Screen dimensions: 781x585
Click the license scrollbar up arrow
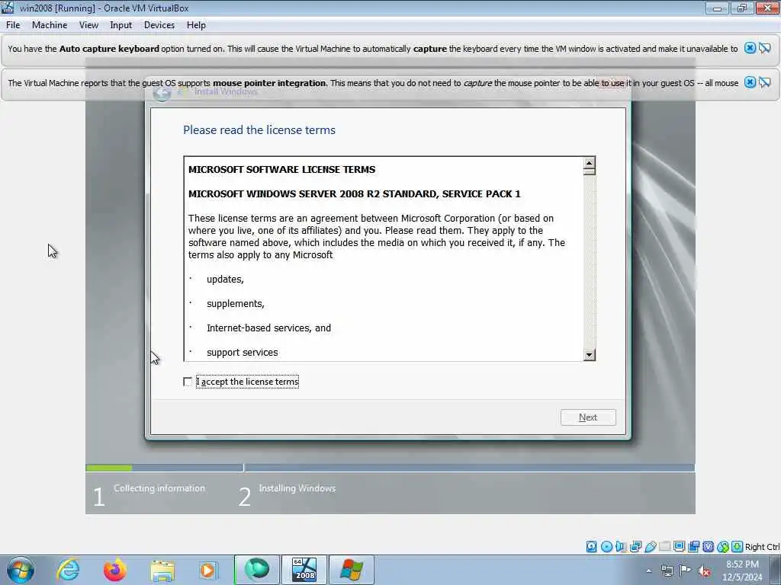pos(590,163)
